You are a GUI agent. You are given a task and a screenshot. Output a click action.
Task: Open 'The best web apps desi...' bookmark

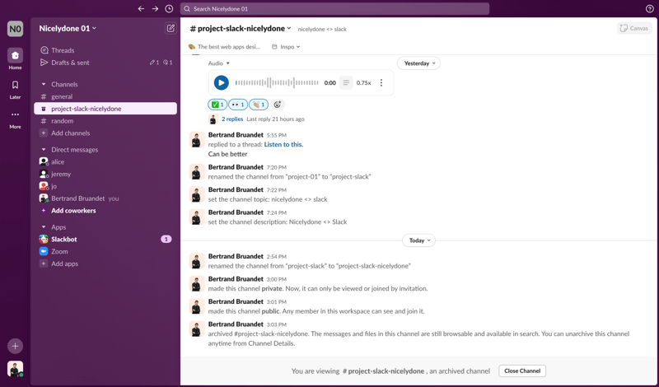[224, 47]
